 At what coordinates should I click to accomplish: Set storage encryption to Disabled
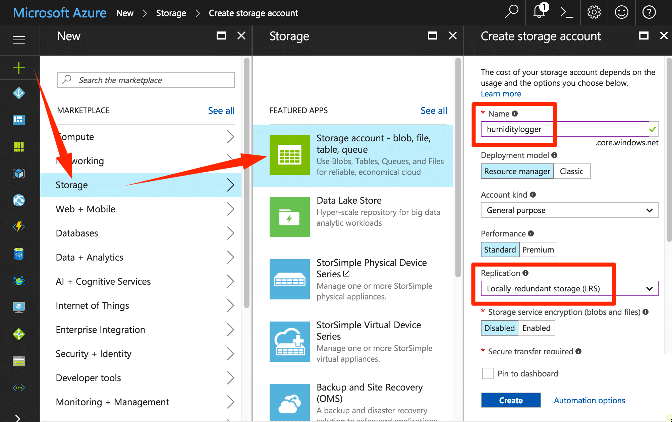500,328
